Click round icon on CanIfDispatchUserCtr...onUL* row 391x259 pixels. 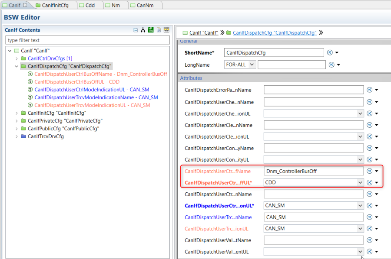click(x=370, y=206)
